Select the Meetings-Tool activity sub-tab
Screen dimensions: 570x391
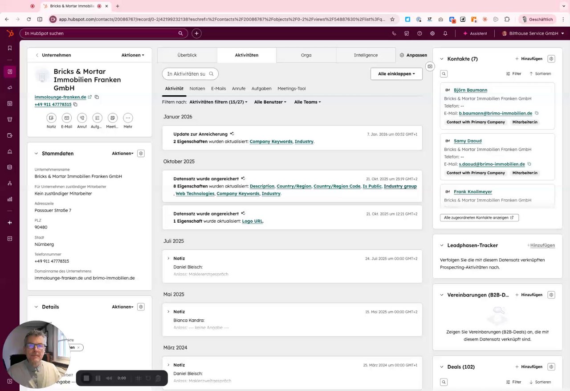click(x=292, y=89)
